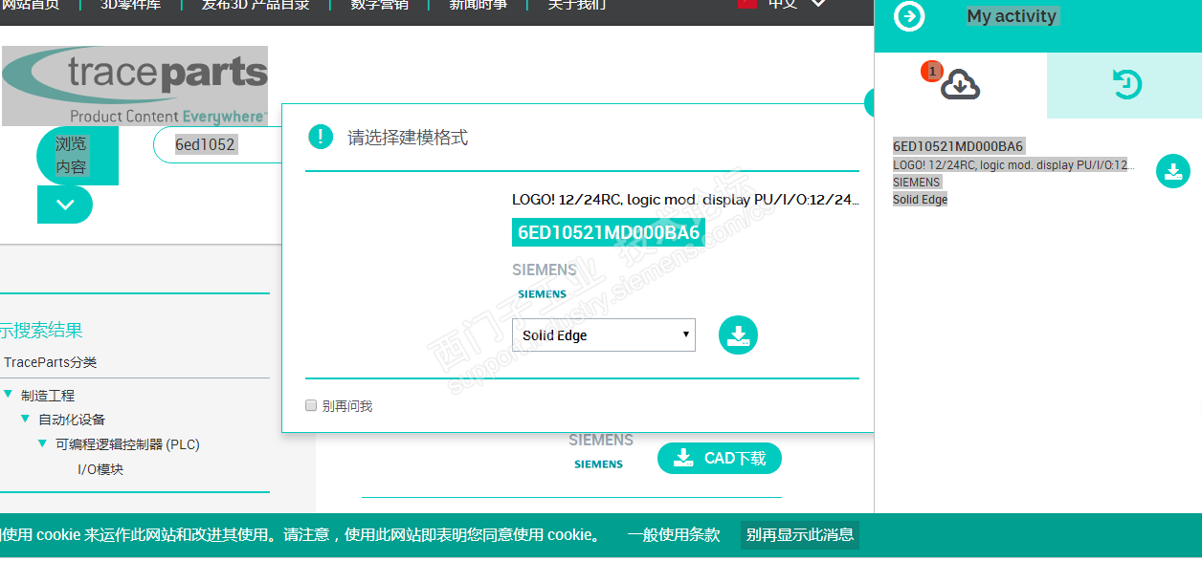Collapse the 制造工程 tree node
1202x561 pixels.
pyautogui.click(x=8, y=394)
